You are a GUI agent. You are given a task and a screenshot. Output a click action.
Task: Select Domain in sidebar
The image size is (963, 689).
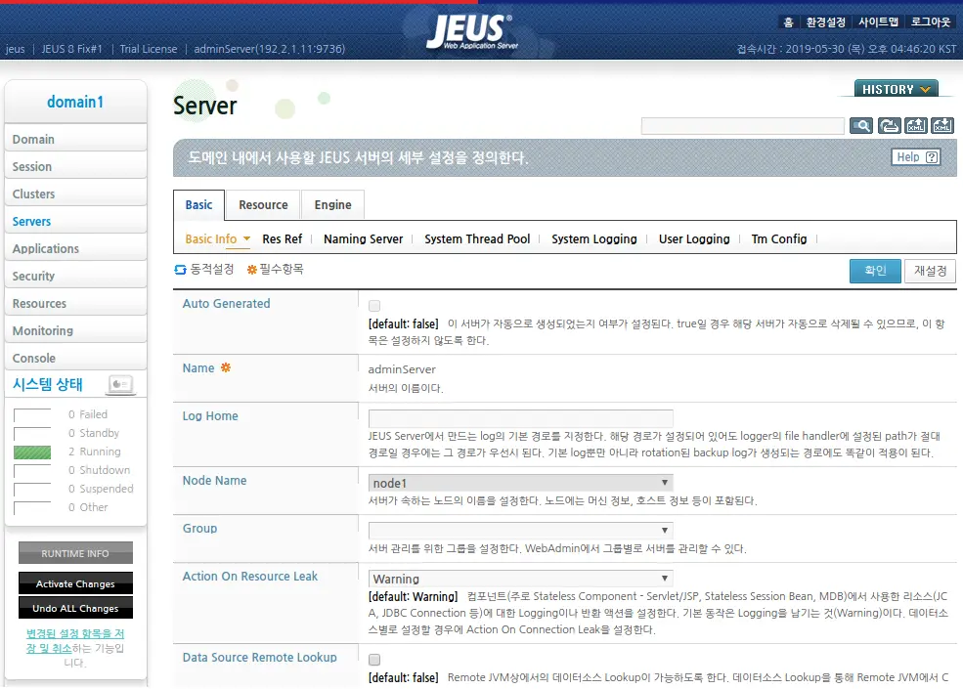click(x=75, y=139)
